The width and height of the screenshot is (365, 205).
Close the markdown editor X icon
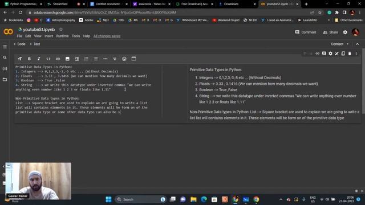click(336, 54)
